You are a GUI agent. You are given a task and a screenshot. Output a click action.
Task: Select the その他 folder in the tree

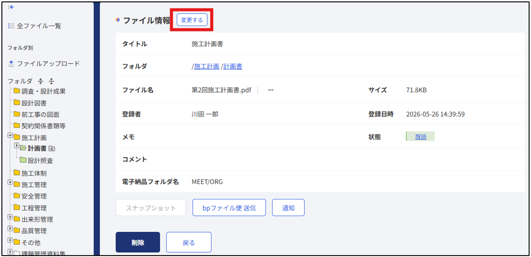31,243
